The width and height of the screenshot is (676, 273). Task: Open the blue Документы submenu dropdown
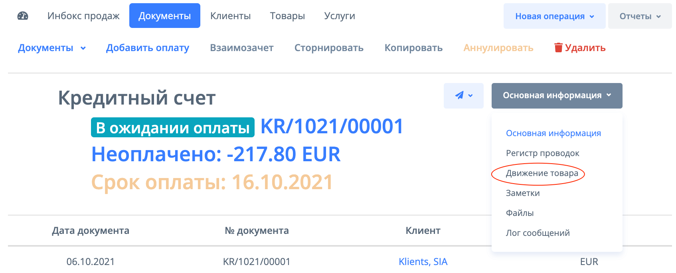point(52,48)
